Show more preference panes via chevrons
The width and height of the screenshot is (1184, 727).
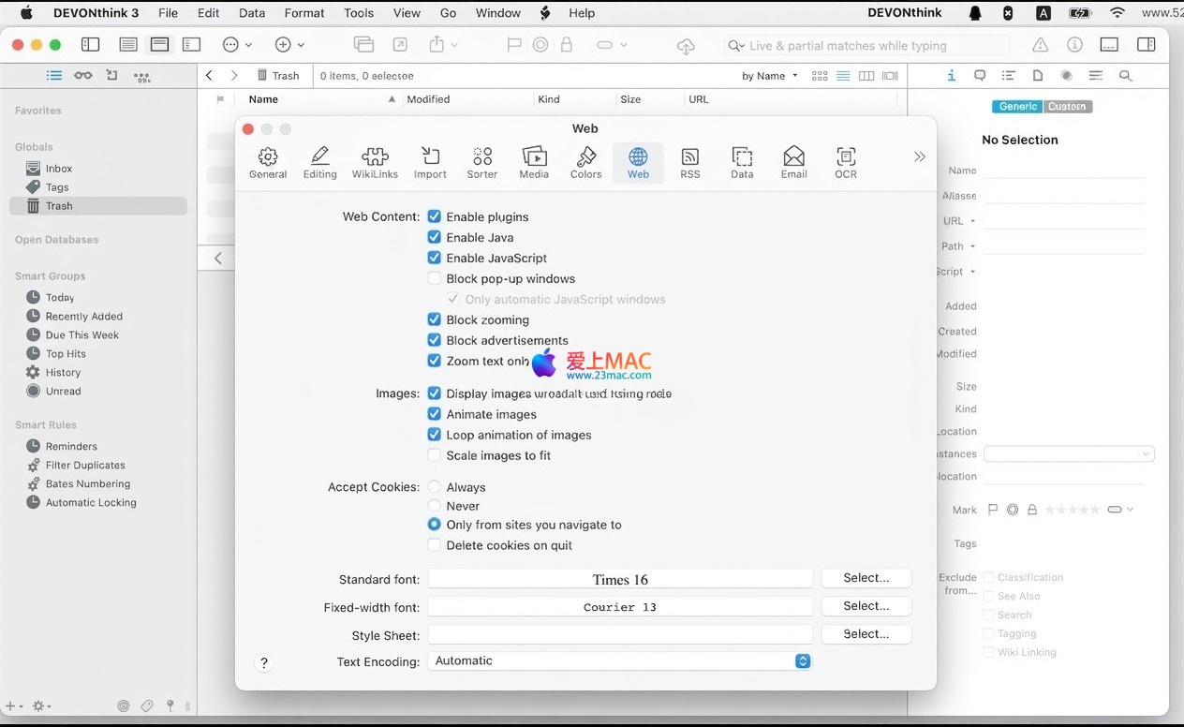click(x=919, y=157)
